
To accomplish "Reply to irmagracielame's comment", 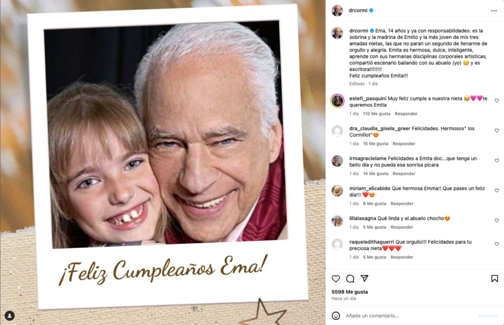I will [x=404, y=174].
